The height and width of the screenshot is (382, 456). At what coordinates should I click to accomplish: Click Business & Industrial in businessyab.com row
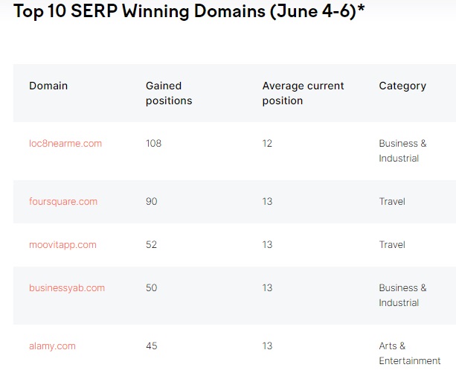point(402,295)
